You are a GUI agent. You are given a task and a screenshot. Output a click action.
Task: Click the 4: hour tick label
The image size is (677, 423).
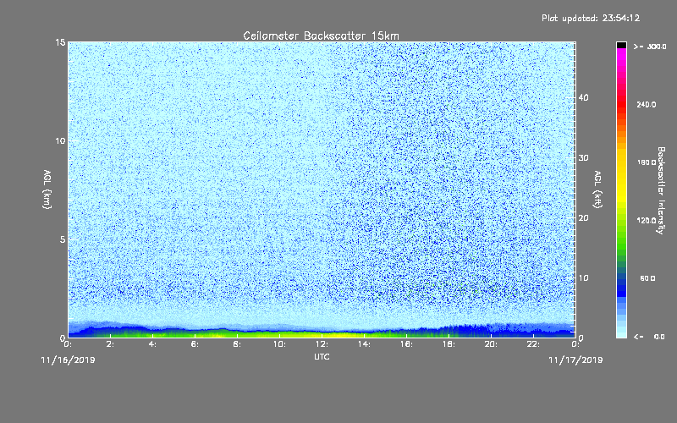coord(152,344)
